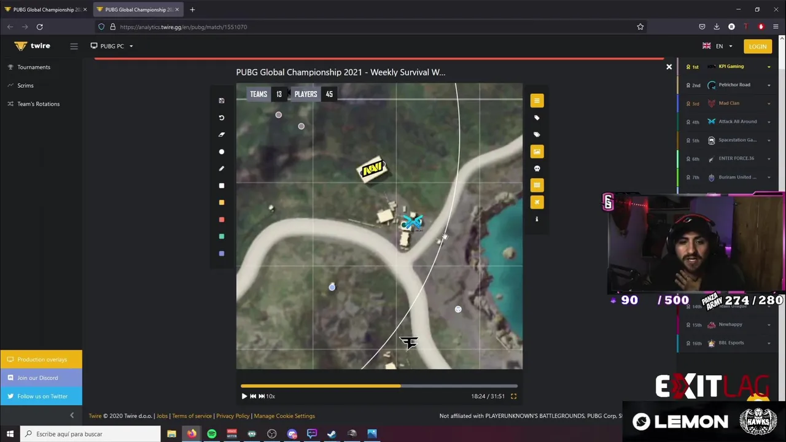The height and width of the screenshot is (442, 786).
Task: Open Team's Rotations in the sidebar
Action: point(38,104)
